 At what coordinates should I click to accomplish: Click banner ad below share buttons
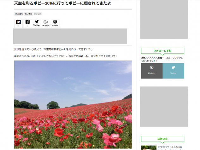(70, 36)
